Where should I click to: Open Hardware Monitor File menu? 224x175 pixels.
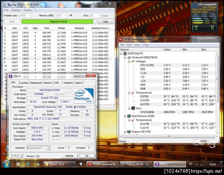(122, 45)
